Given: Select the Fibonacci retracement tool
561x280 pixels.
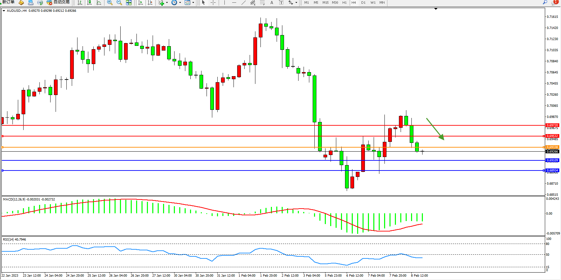Looking at the screenshot, I should tap(262, 3).
